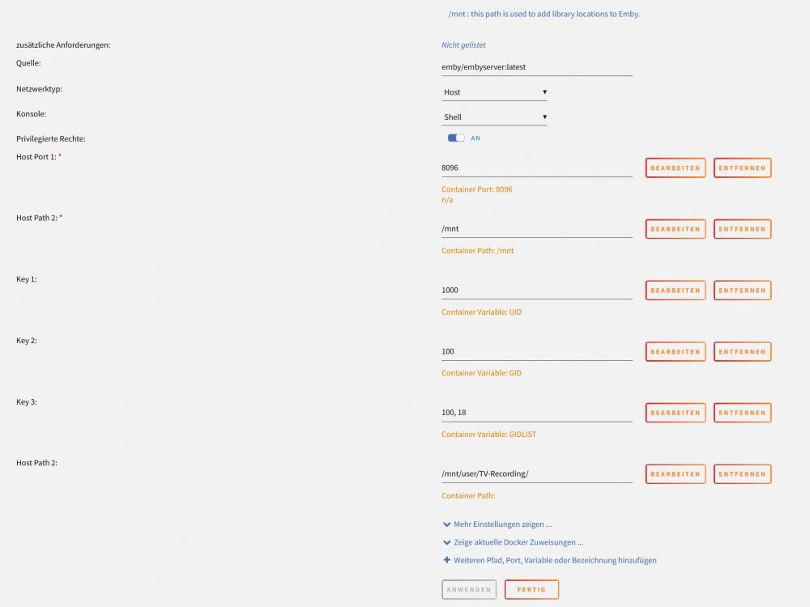
Task: Click the Anwenden button
Action: [x=469, y=589]
